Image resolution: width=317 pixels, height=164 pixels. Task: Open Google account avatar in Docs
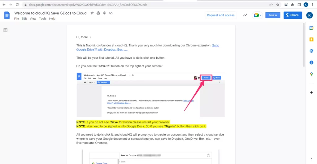(x=309, y=15)
